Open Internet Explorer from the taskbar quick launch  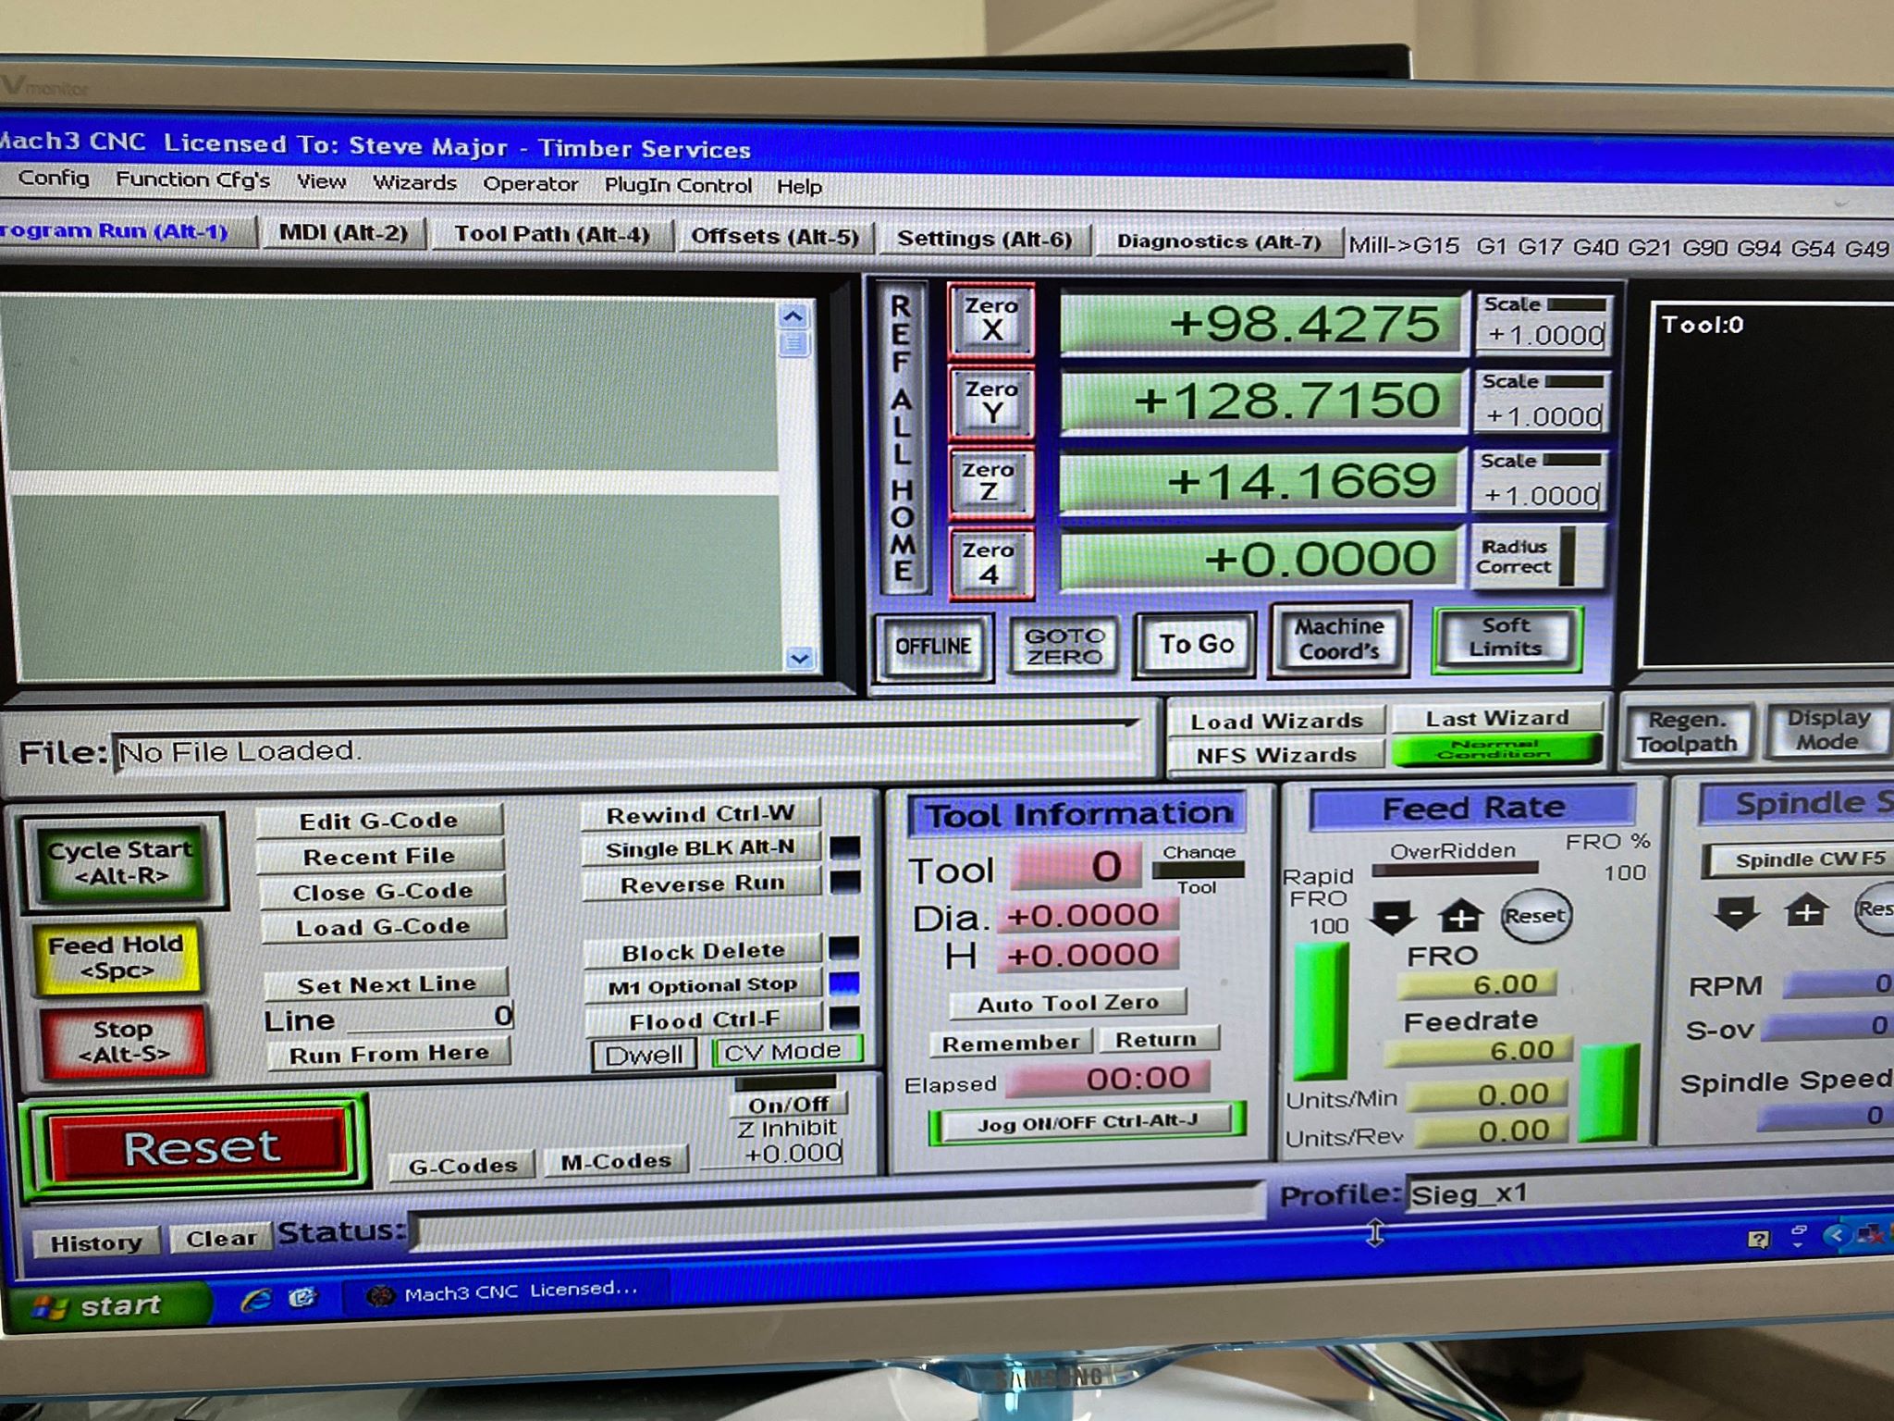click(256, 1300)
